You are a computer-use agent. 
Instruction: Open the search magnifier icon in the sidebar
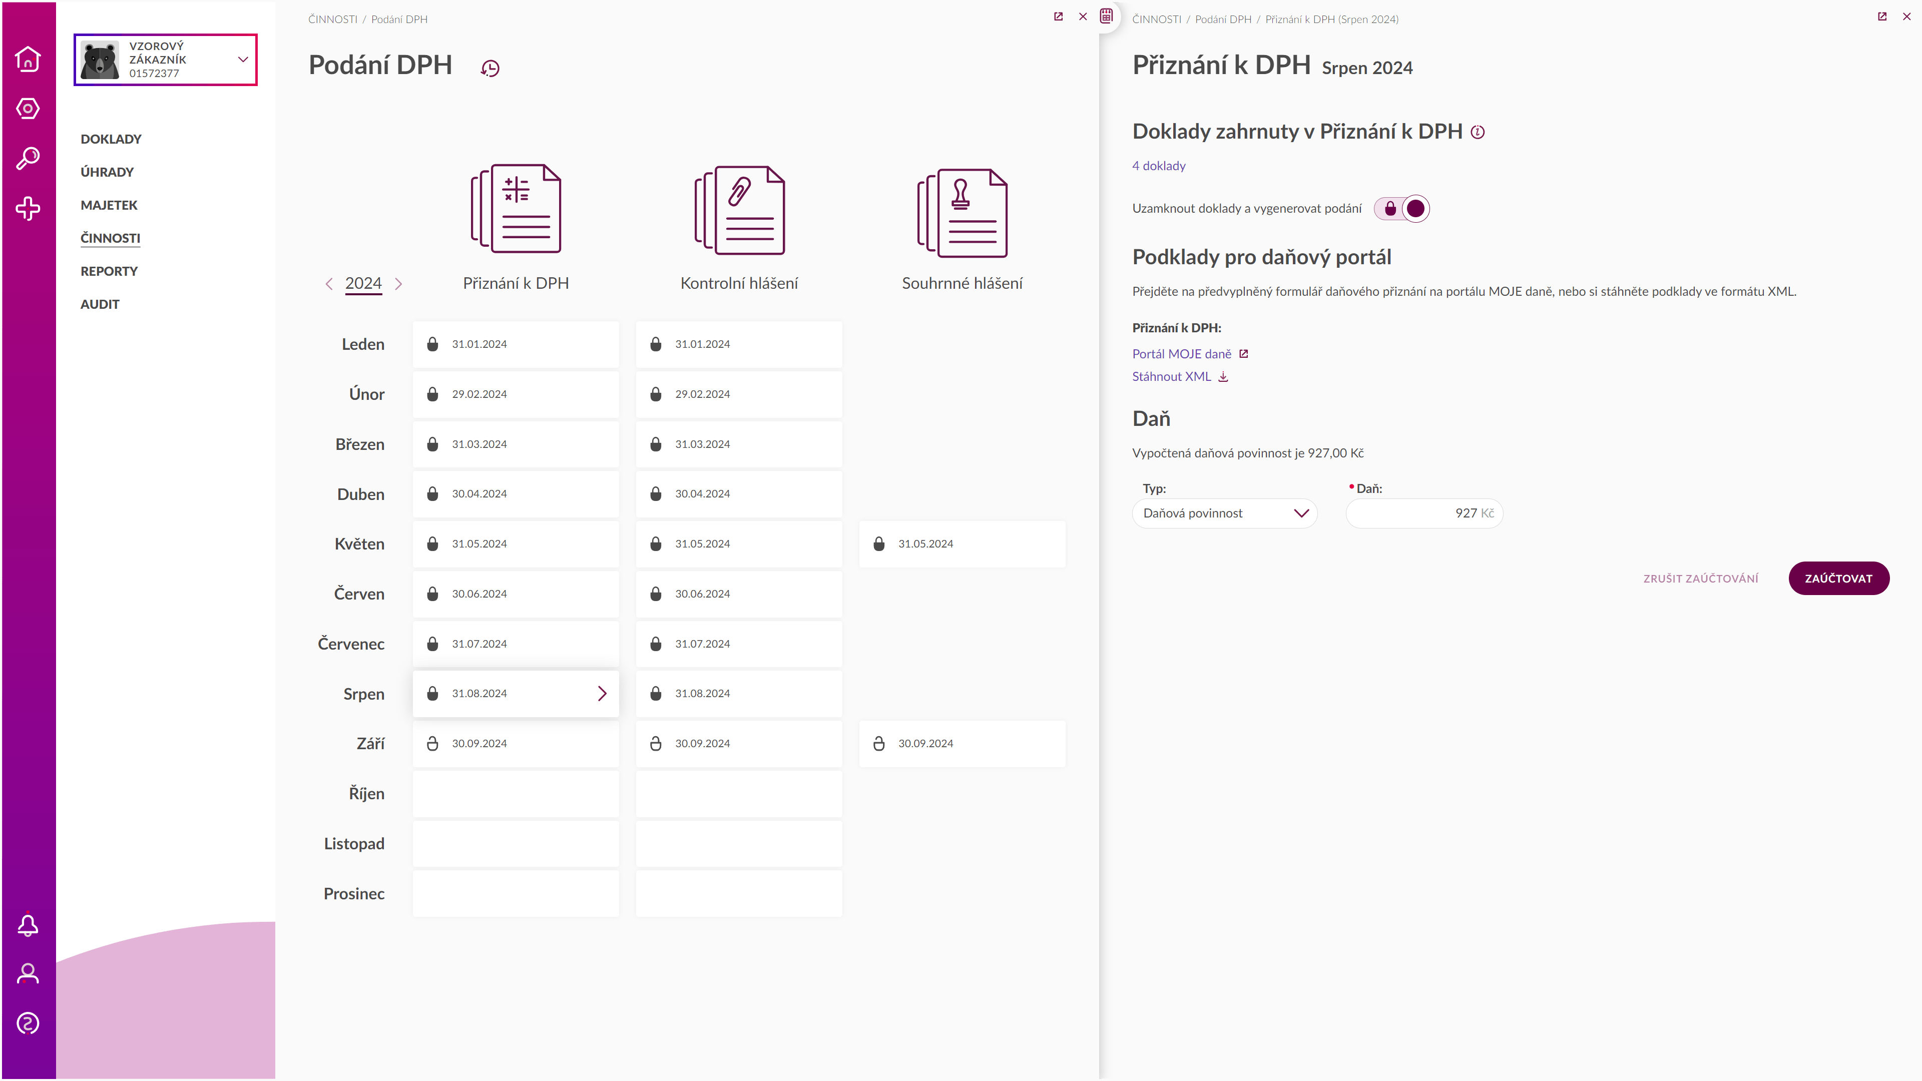point(28,158)
